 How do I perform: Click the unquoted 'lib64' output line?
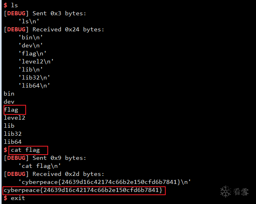(12, 142)
